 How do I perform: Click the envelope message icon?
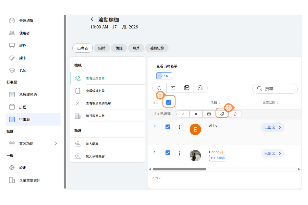(209, 114)
